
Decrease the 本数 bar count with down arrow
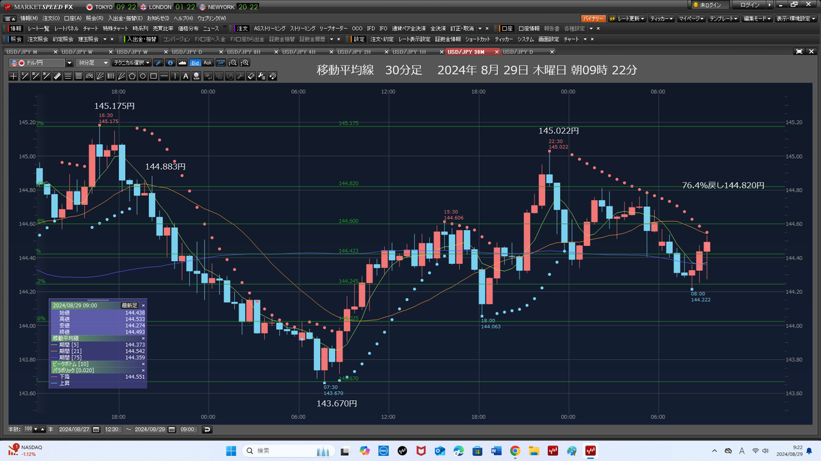pos(35,429)
